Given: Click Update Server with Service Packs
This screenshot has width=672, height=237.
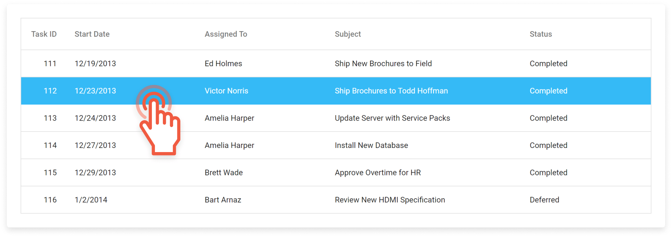Looking at the screenshot, I should pyautogui.click(x=392, y=118).
